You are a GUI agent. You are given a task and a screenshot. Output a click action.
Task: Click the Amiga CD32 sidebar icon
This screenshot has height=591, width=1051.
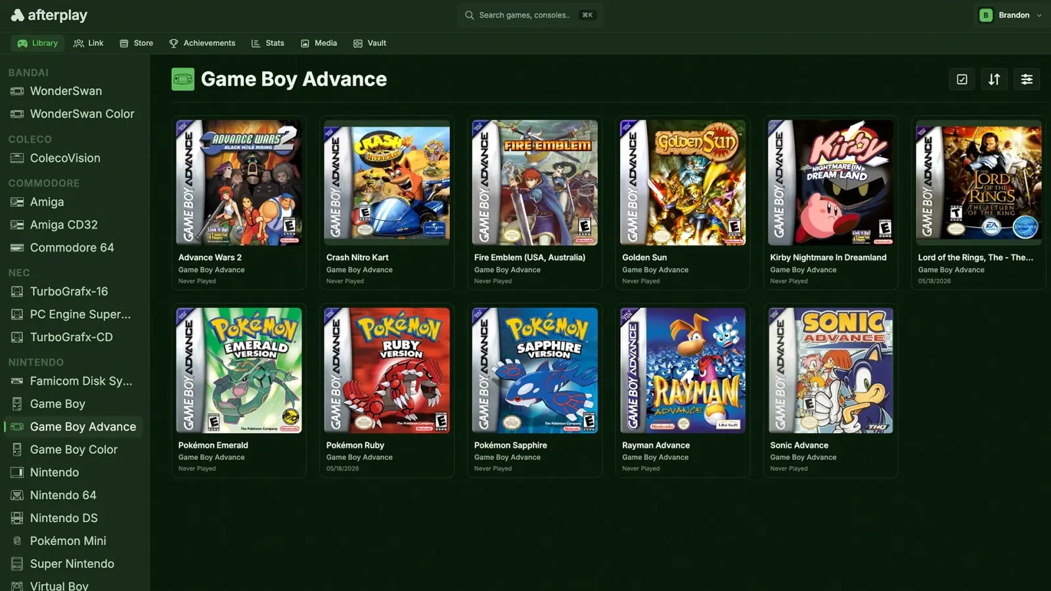[17, 225]
